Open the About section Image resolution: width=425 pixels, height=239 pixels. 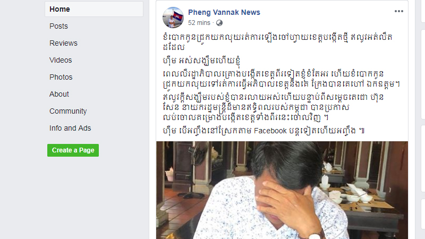pyautogui.click(x=59, y=94)
